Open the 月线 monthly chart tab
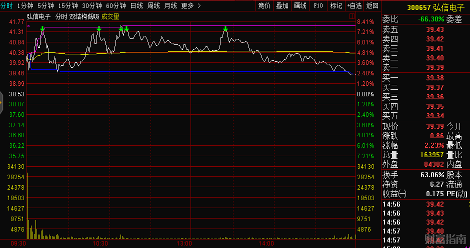This screenshot has width=470, height=248. click(x=170, y=5)
